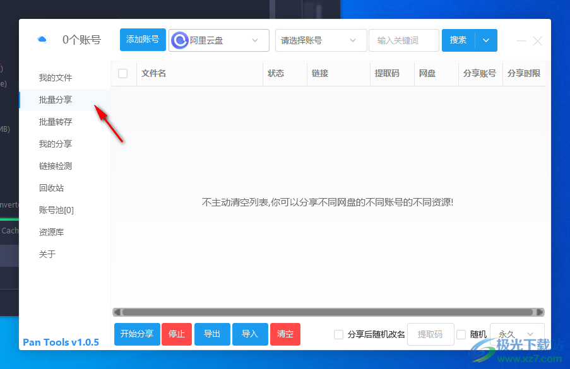Click 开始分享 button
The height and width of the screenshot is (369, 570).
click(x=137, y=334)
